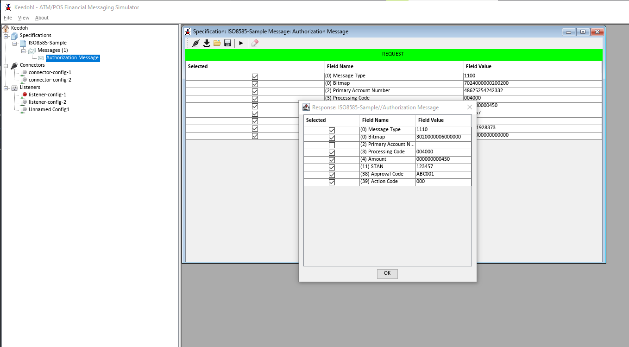This screenshot has height=347, width=629.
Task: Open the About menu
Action: (x=42, y=18)
